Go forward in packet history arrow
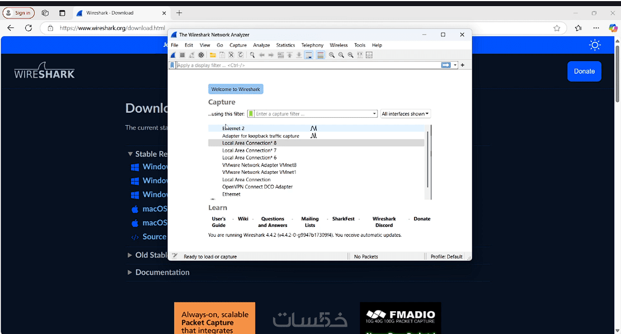 [271, 55]
